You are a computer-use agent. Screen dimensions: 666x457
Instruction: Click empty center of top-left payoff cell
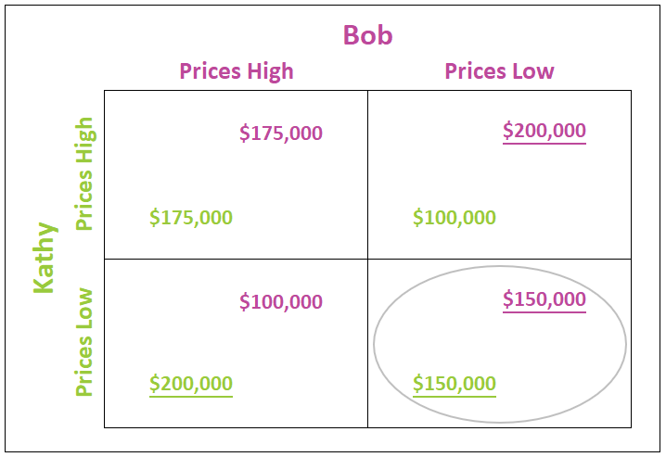[237, 175]
